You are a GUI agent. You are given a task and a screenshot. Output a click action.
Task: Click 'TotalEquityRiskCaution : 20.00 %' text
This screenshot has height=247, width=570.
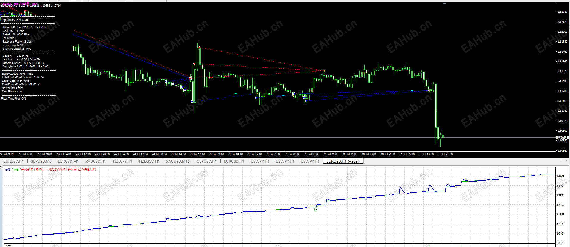pos(23,77)
